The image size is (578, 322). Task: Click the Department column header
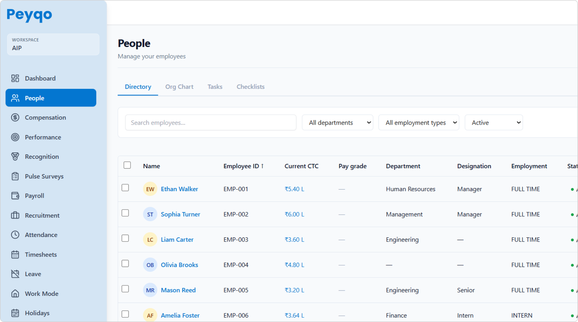point(403,166)
